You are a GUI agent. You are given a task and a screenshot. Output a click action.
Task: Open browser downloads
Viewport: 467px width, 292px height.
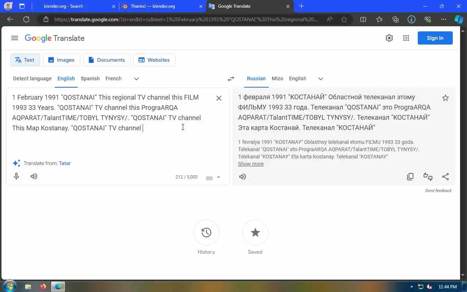point(412,19)
